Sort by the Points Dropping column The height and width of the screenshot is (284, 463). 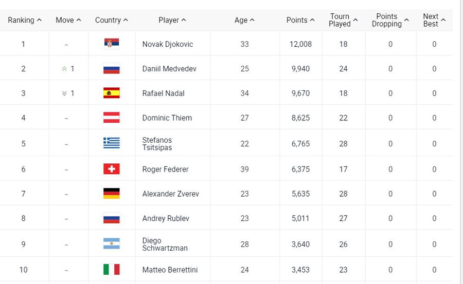click(x=390, y=20)
